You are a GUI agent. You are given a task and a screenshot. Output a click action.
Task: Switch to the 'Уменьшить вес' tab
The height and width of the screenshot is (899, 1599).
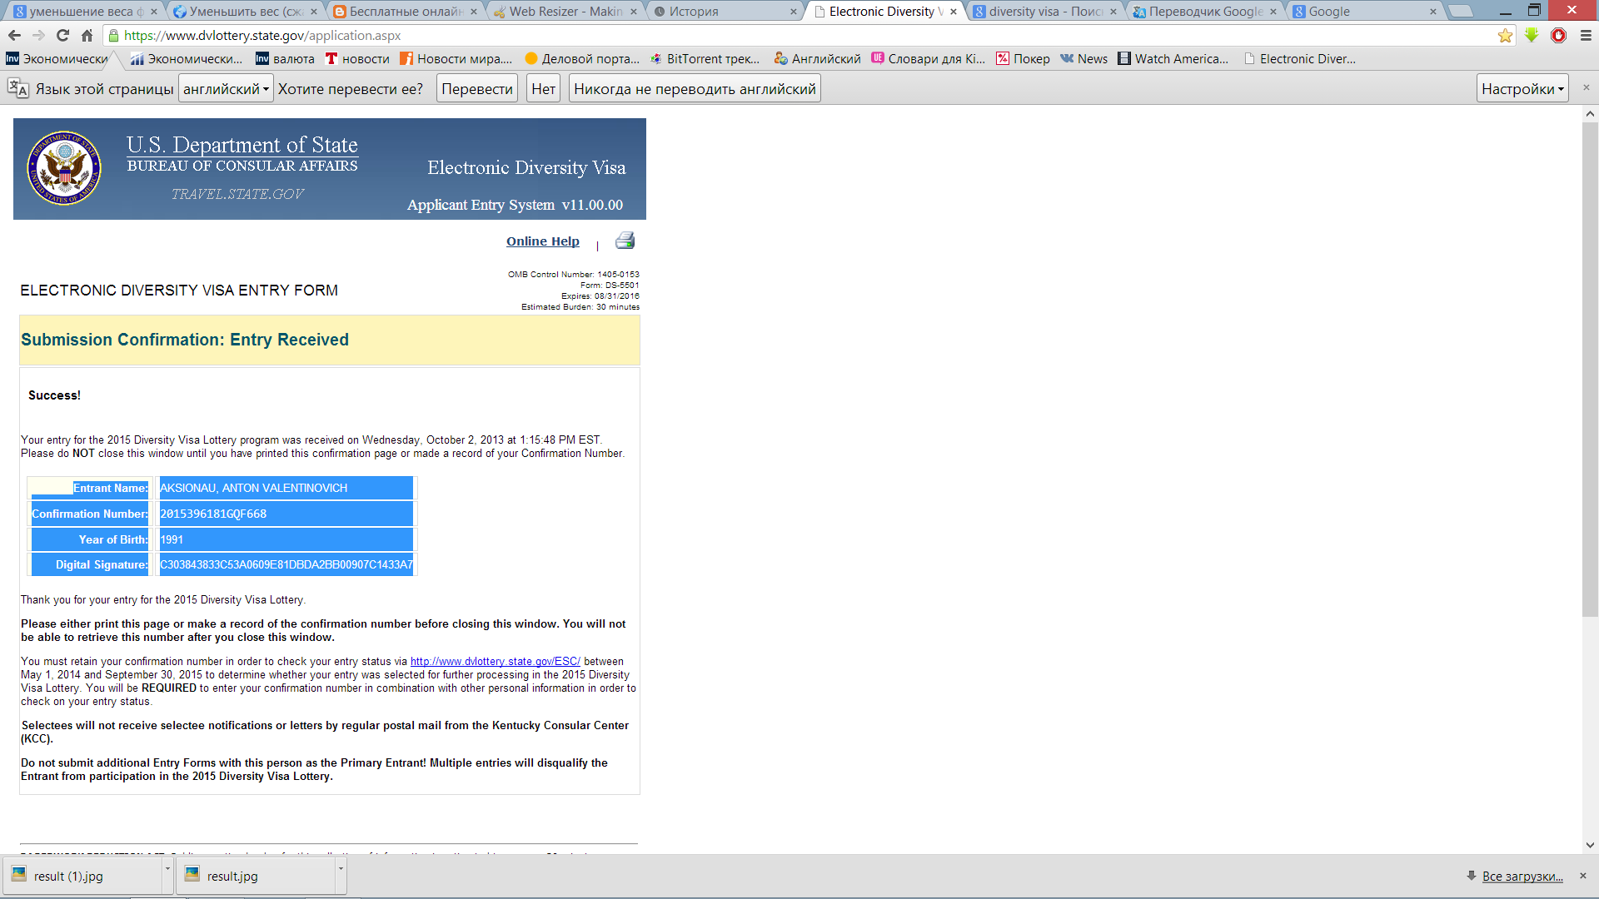click(246, 12)
